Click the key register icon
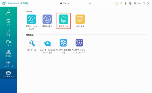The width and height of the screenshot is (152, 93). (x=121, y=4)
